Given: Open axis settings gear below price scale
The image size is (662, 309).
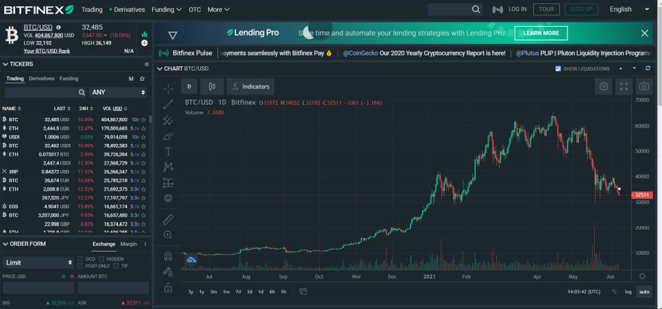Looking at the screenshot, I should (x=642, y=277).
